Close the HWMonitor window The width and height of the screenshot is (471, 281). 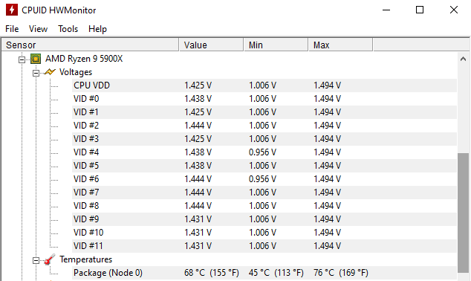click(x=454, y=10)
